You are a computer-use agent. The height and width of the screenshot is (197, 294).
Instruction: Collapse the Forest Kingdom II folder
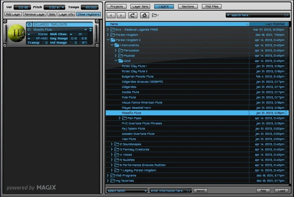pyautogui.click(x=108, y=40)
